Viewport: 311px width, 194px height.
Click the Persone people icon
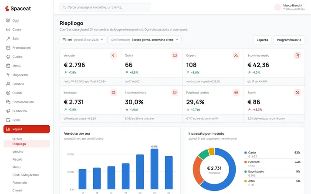[x=8, y=84]
